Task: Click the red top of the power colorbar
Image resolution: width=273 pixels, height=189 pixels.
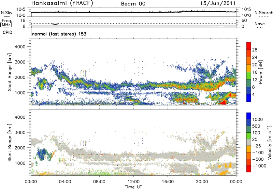Action: point(249,46)
